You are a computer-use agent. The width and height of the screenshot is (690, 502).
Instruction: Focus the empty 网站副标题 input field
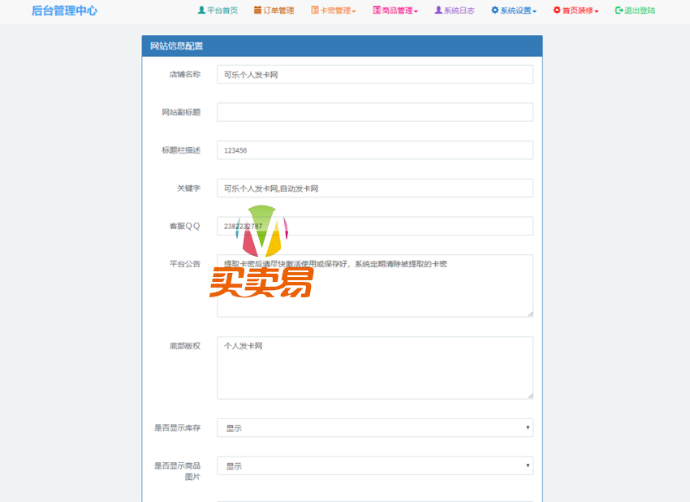click(x=374, y=112)
